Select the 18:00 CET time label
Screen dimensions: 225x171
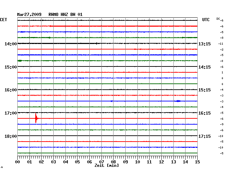click(x=11, y=136)
